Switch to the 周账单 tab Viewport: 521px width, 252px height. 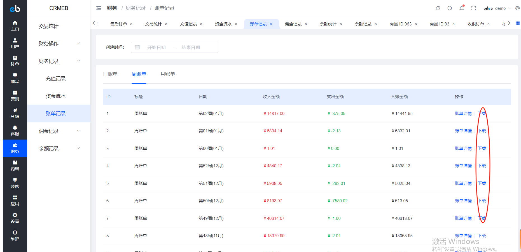point(139,74)
